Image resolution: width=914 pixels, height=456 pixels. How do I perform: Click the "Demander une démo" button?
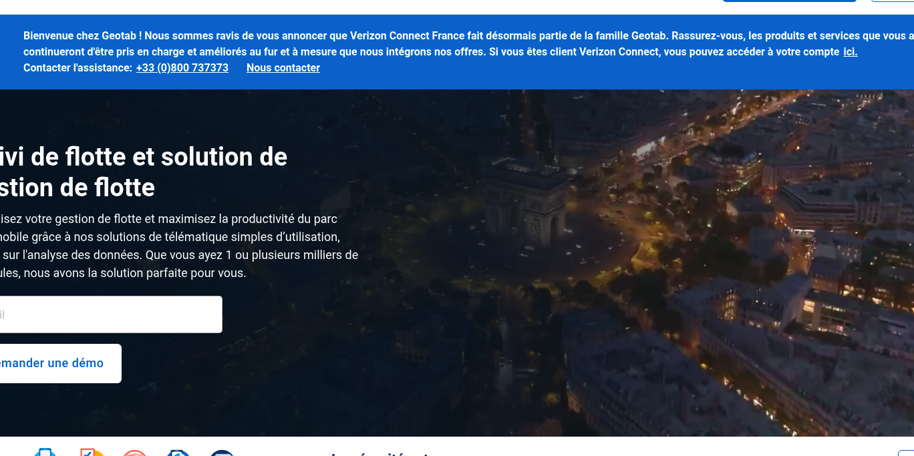tap(61, 363)
